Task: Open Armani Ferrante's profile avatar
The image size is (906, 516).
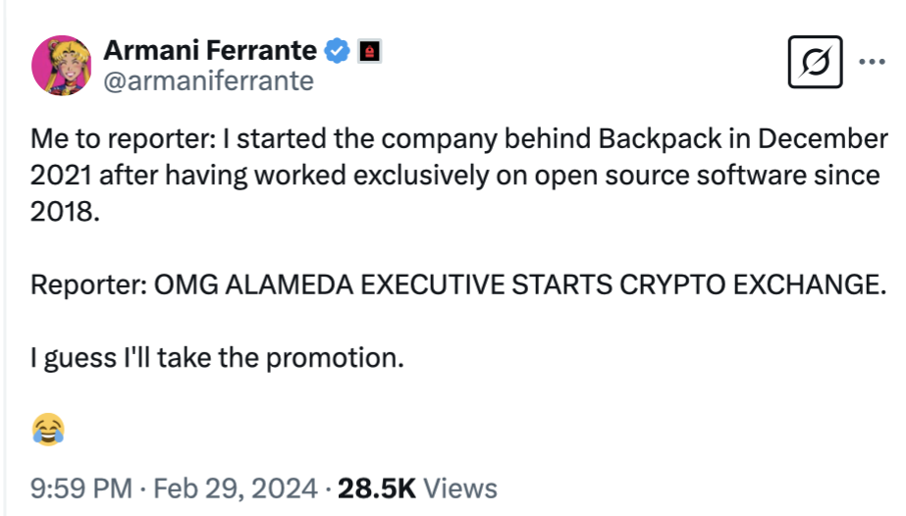Action: [x=63, y=67]
